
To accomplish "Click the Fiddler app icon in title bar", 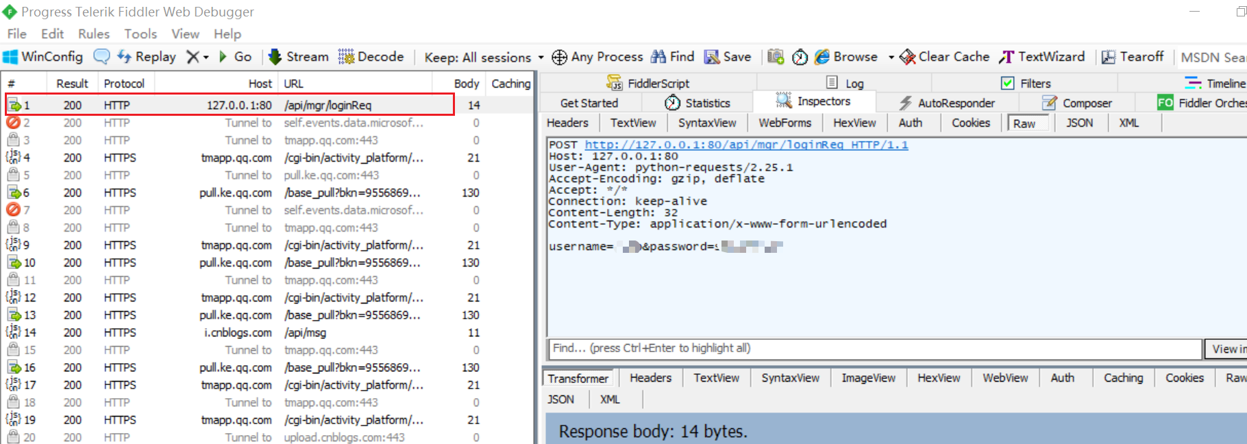I will [x=10, y=12].
